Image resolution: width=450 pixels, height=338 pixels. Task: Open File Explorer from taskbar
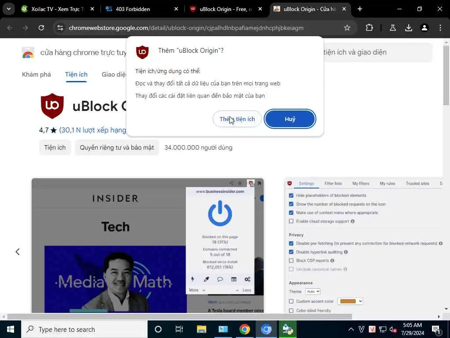click(x=201, y=329)
